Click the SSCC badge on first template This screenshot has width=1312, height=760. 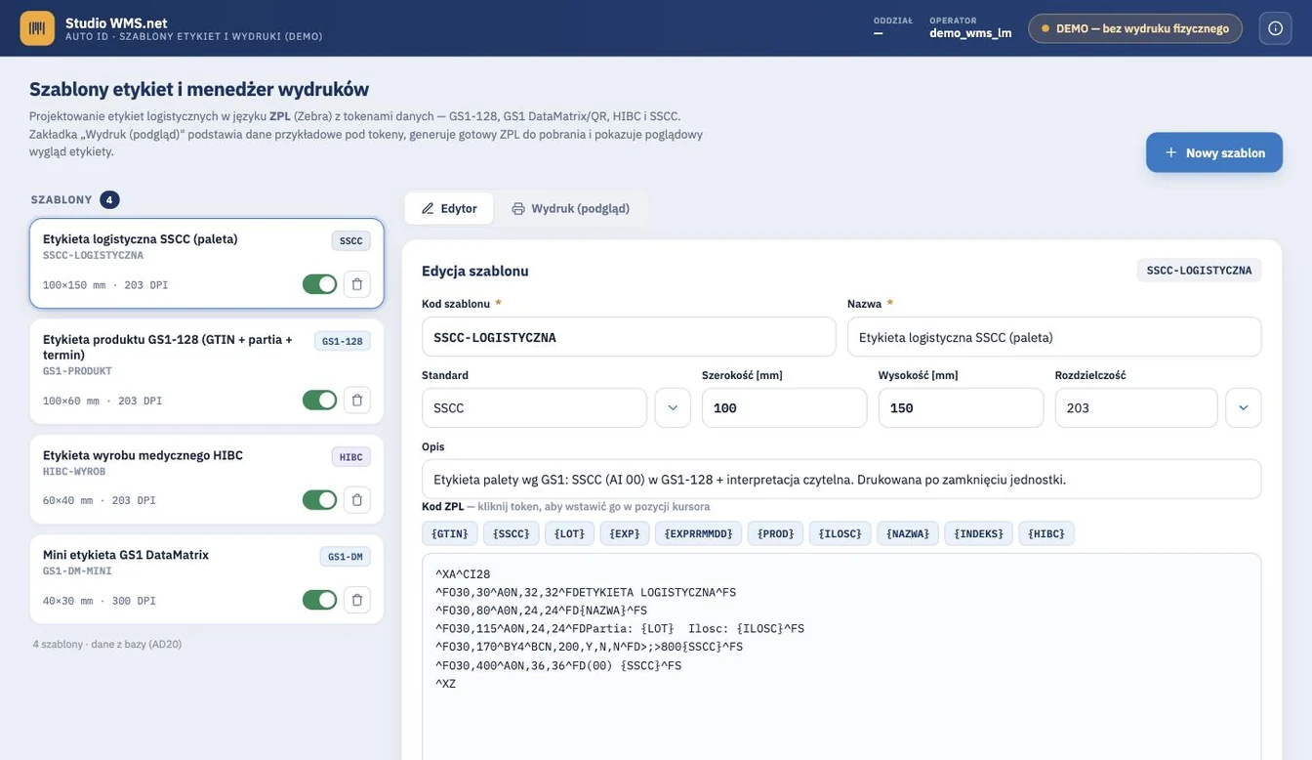pyautogui.click(x=350, y=241)
